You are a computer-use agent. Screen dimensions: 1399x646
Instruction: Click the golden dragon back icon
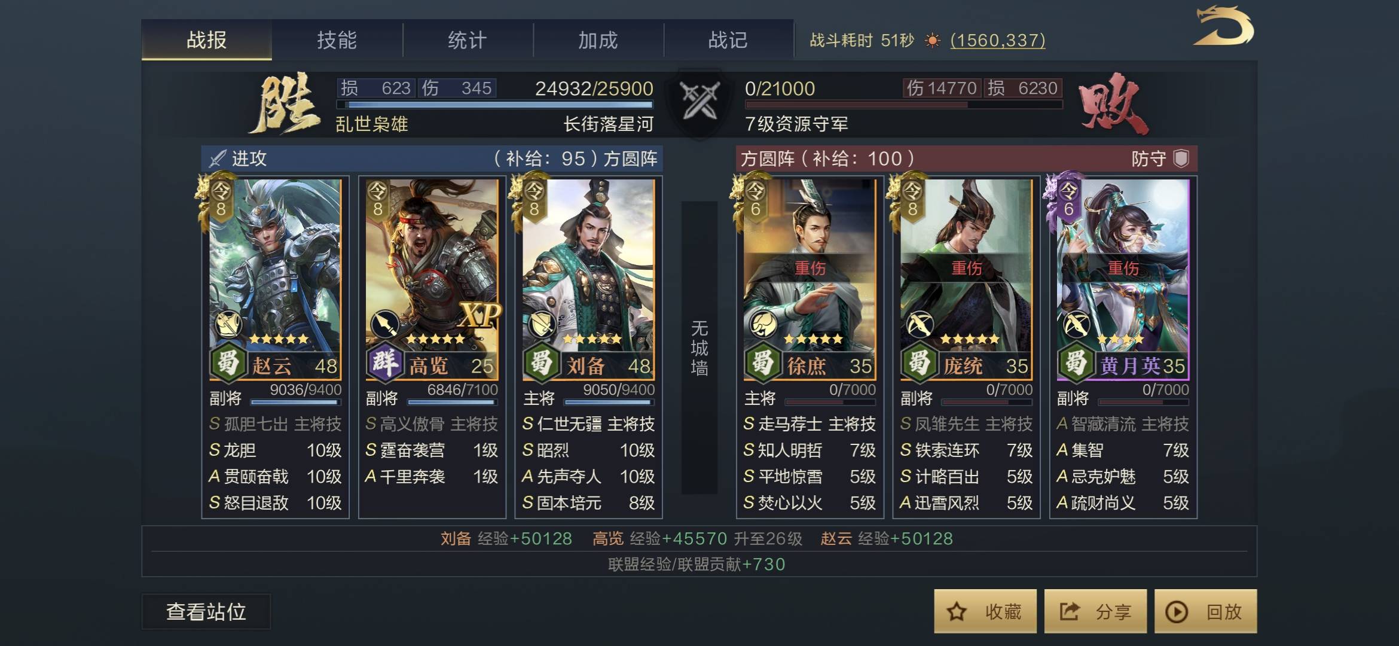tap(1223, 27)
